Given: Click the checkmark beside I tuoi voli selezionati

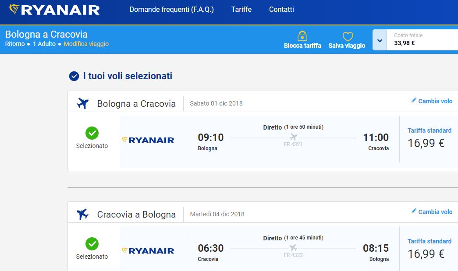Looking at the screenshot, I should 74,76.
